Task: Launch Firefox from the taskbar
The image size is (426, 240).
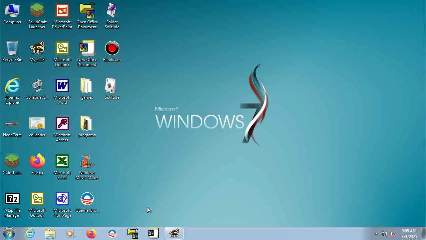Action: point(91,233)
